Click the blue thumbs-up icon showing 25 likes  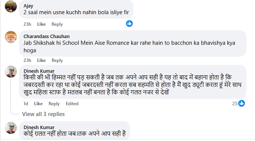pyautogui.click(x=242, y=103)
